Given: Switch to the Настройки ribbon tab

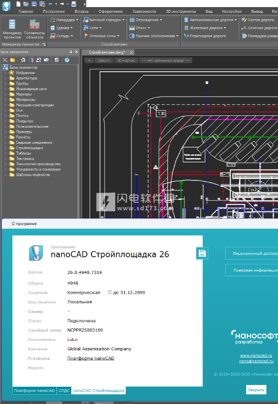Looking at the screenshot, I should [232, 11].
